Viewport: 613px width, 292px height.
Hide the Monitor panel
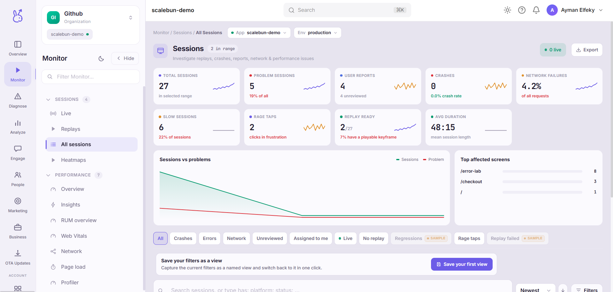125,58
